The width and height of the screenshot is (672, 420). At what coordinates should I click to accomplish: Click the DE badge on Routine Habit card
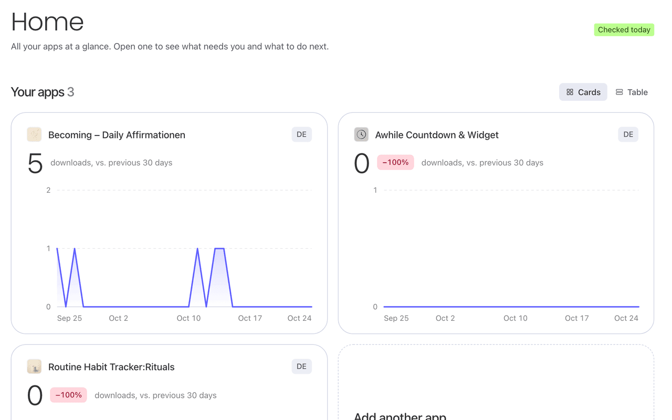[x=301, y=366]
